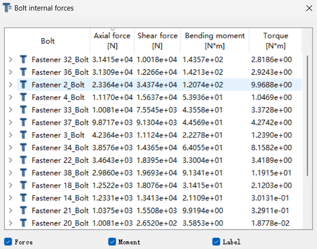317x249 pixels.
Task: Click bending moment value 5.3936e+01
Action: 202,97
